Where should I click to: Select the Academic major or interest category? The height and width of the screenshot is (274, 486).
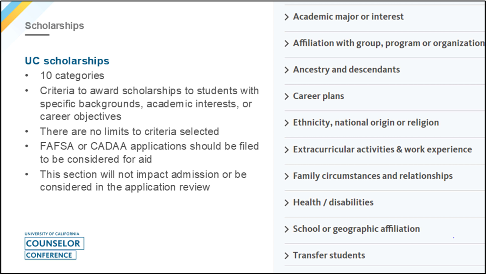pos(348,16)
